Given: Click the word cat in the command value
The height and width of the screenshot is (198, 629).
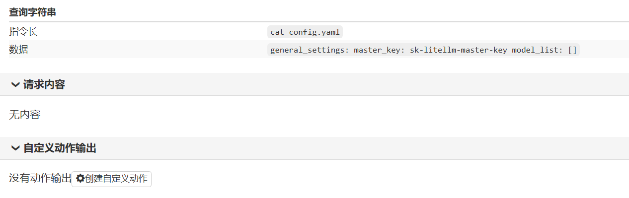Looking at the screenshot, I should [277, 32].
